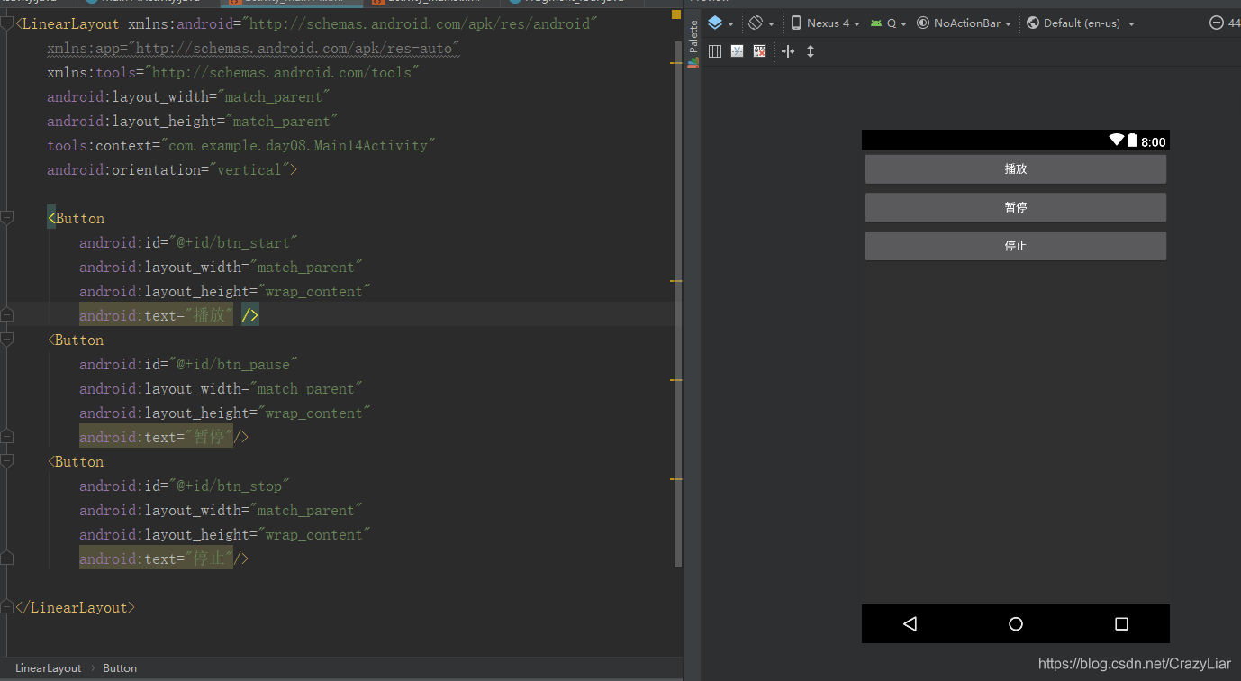Image resolution: width=1241 pixels, height=681 pixels.
Task: Click the yellow inspection status square
Action: click(676, 14)
